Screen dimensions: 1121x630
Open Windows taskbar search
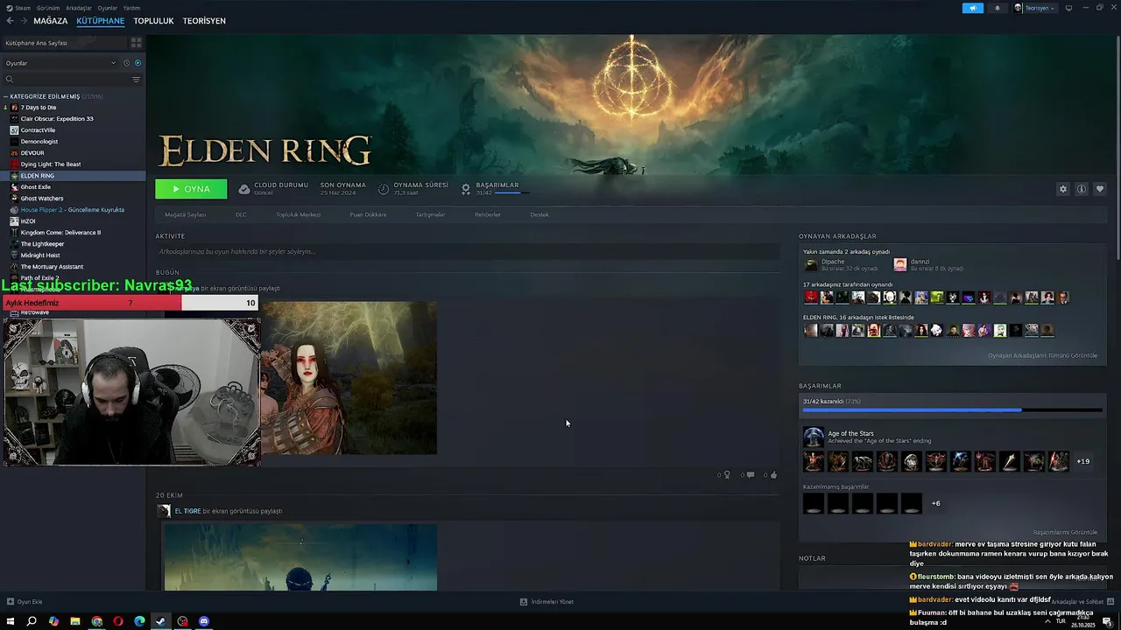coord(32,621)
